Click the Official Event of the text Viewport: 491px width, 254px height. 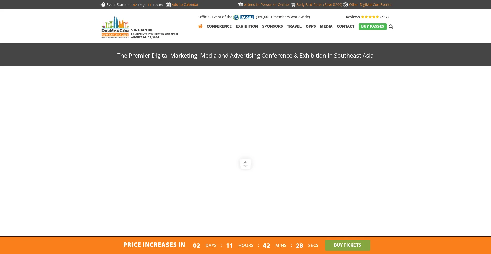point(215,17)
